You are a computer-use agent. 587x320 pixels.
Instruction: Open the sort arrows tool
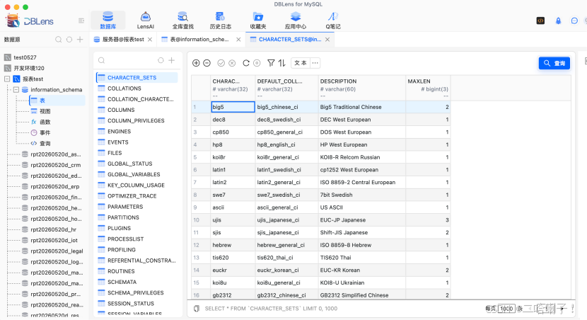(282, 63)
